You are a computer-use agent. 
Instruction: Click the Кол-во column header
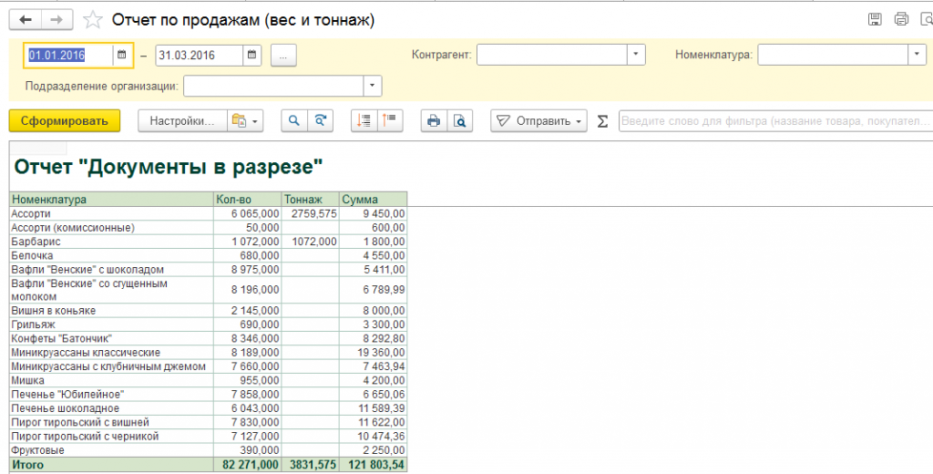point(248,200)
